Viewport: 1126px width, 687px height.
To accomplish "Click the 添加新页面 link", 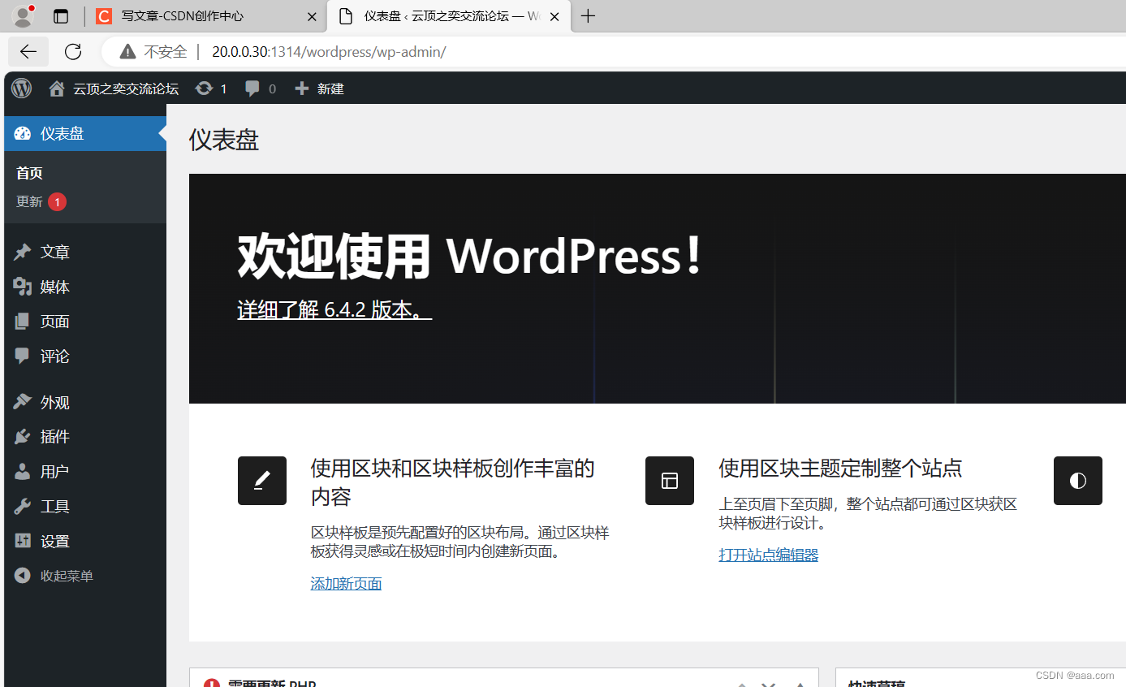I will (x=346, y=583).
